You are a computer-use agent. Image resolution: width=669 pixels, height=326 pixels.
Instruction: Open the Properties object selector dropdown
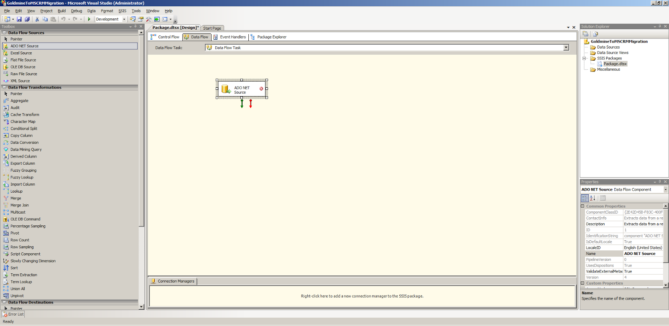coord(666,190)
